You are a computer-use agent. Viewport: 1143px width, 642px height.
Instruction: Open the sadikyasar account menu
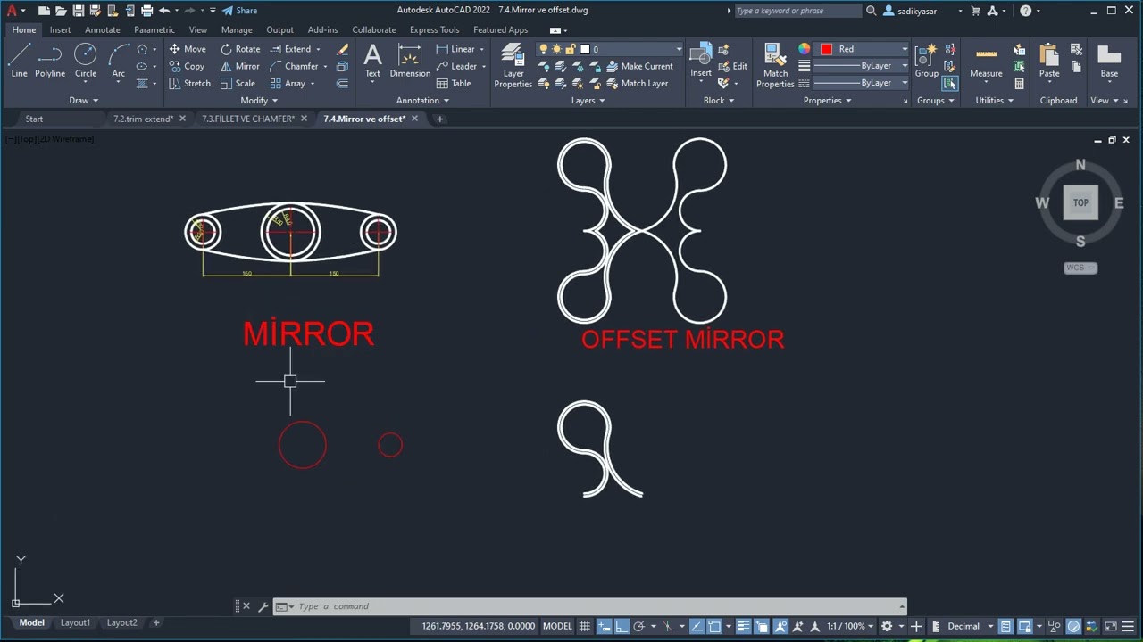click(x=924, y=11)
